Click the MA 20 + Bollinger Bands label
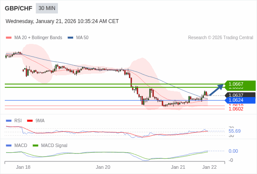The height and width of the screenshot is (174, 257). tap(38, 38)
